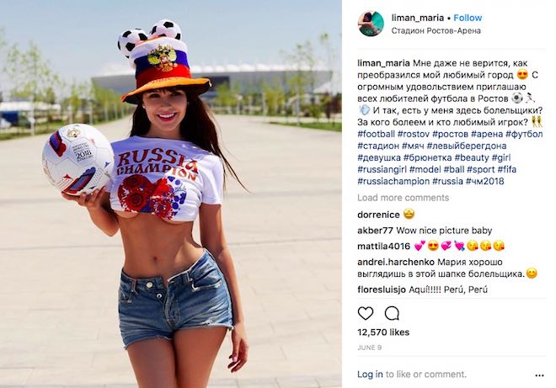
Task: Expand Load more comments
Action: click(404, 198)
